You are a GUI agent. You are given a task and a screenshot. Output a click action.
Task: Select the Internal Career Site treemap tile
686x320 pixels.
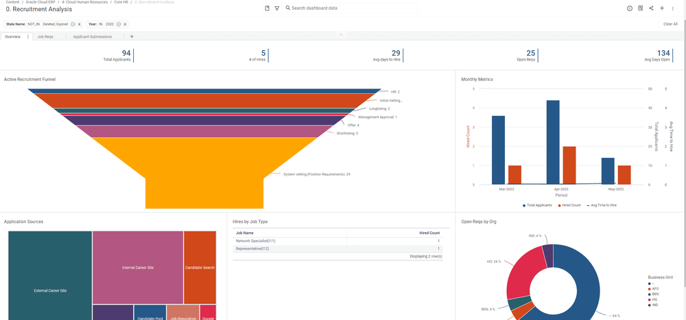pyautogui.click(x=138, y=268)
